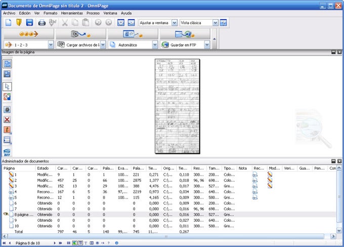344x247 pixels.
Task: Click the gear image enhancement tool in the sidebar
Action: click(7, 109)
